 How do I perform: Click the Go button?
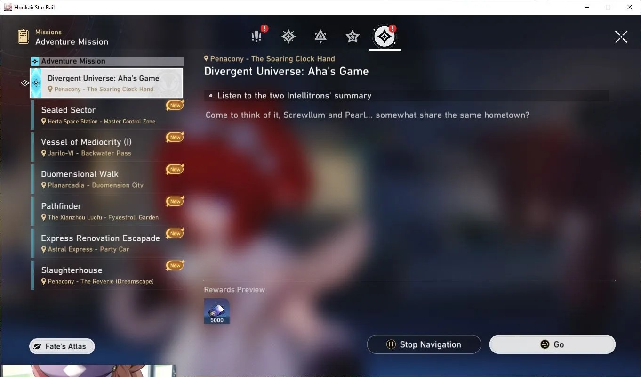[553, 344]
